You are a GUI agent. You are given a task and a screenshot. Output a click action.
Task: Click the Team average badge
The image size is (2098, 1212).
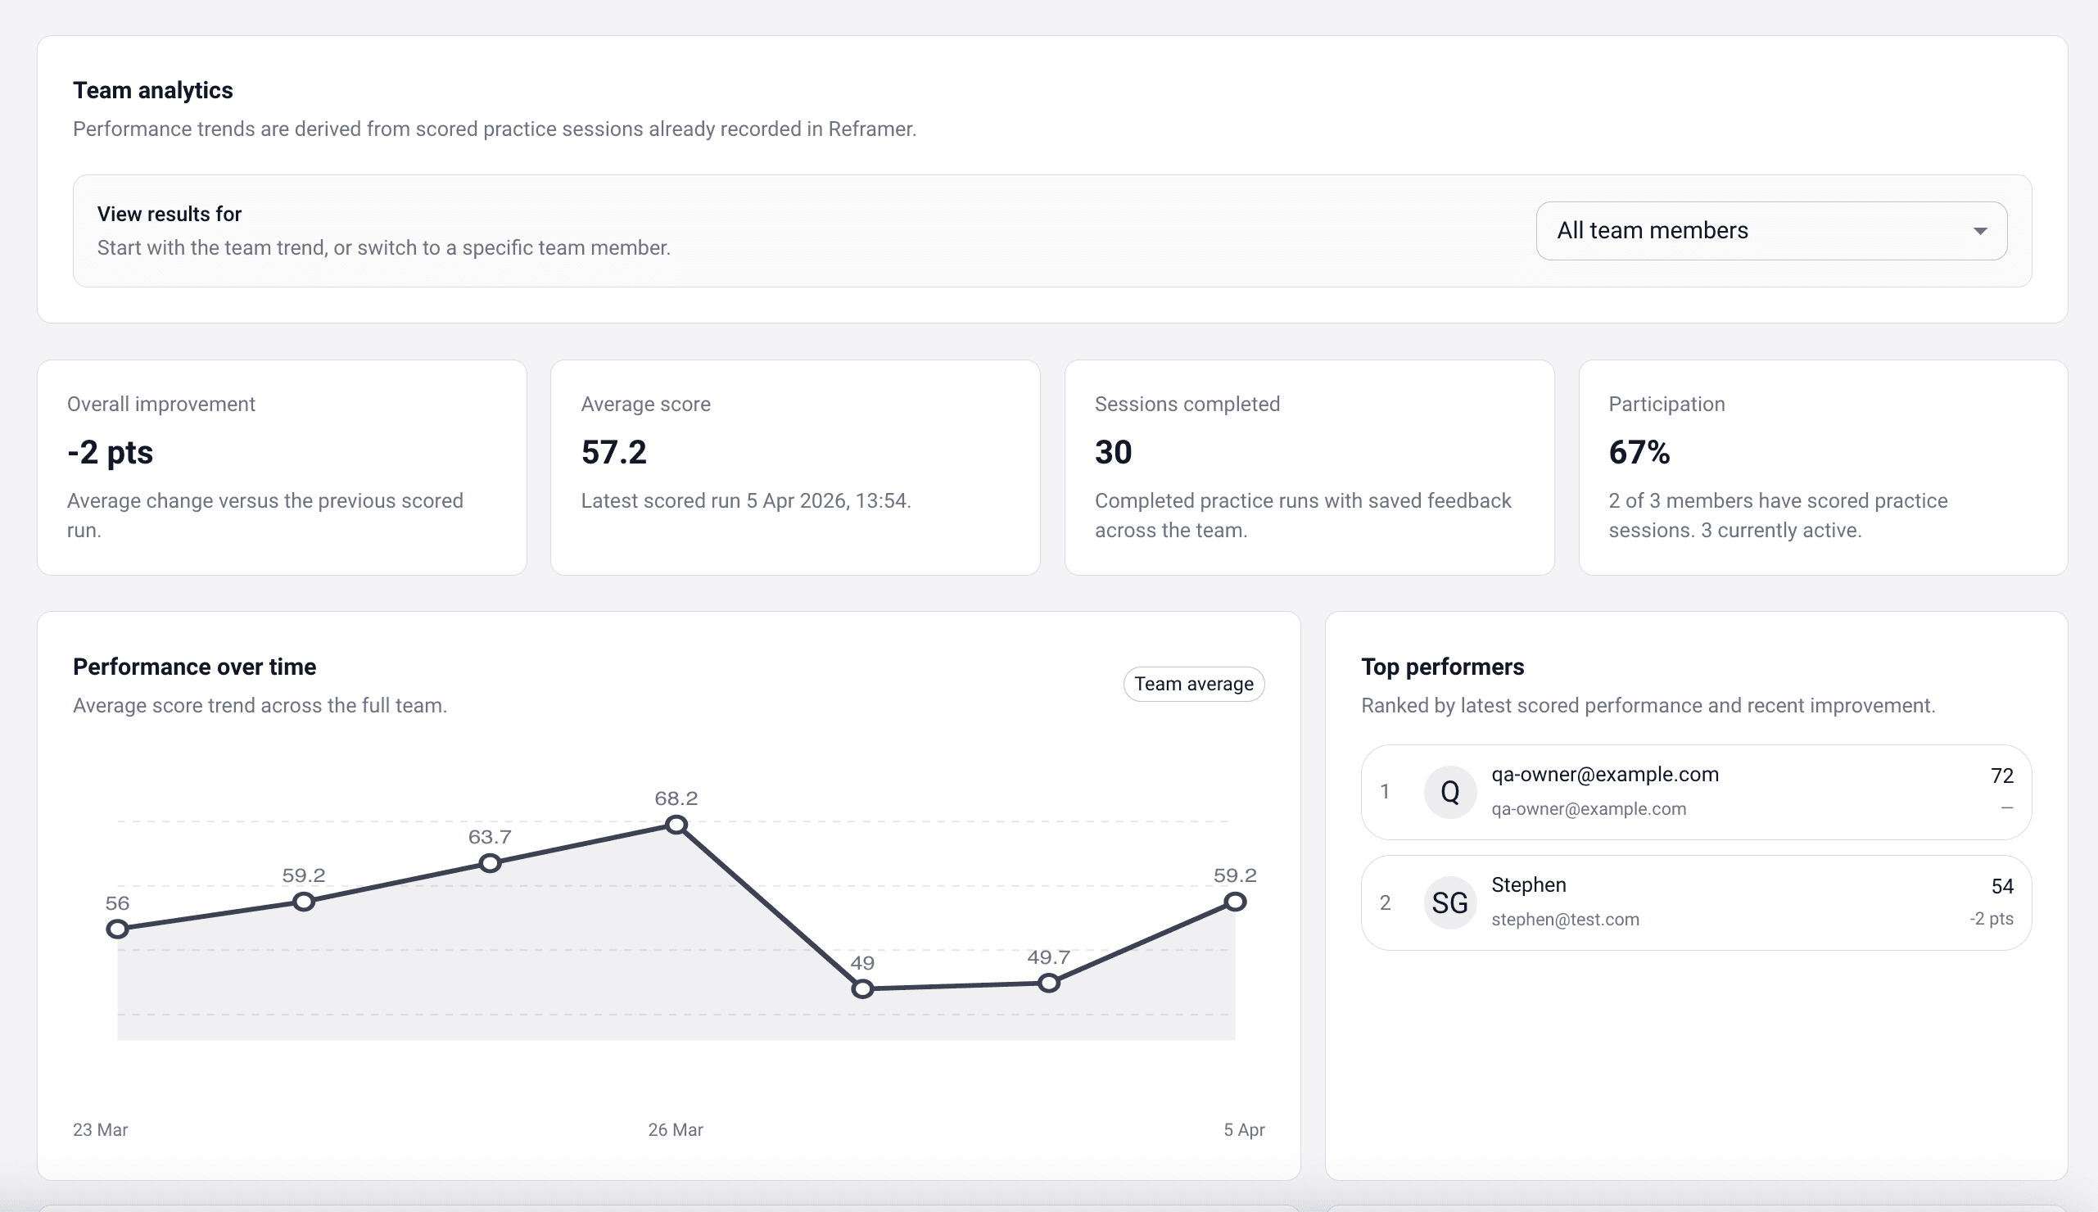[x=1192, y=684]
